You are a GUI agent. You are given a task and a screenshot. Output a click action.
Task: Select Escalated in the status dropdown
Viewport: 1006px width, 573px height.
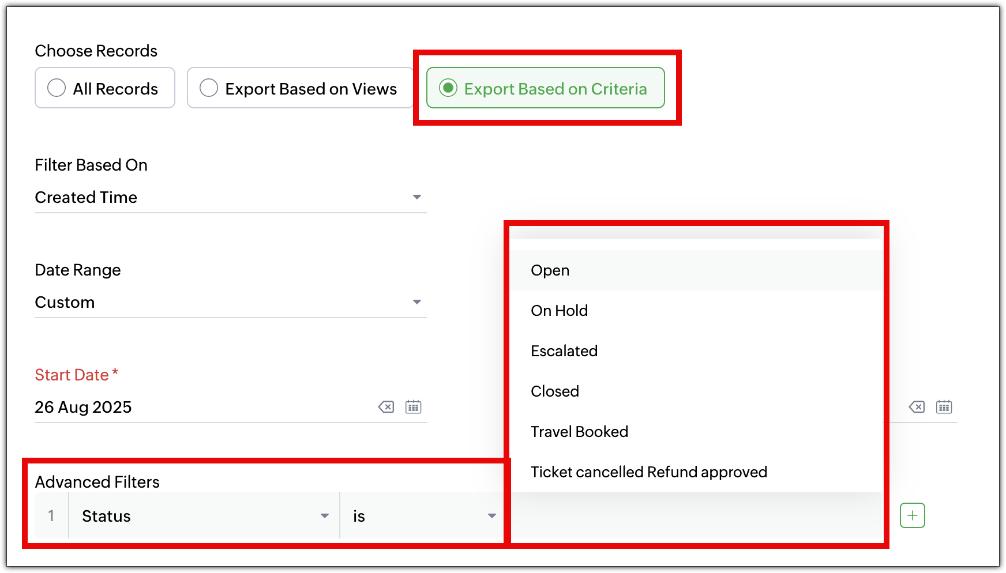[564, 350]
